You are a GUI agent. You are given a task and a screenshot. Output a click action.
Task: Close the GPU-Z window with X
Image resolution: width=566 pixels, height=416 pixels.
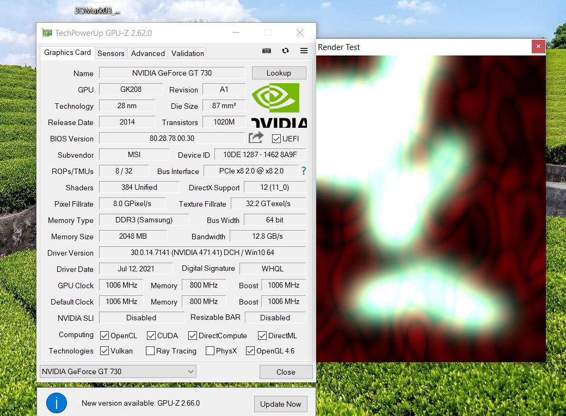point(300,33)
